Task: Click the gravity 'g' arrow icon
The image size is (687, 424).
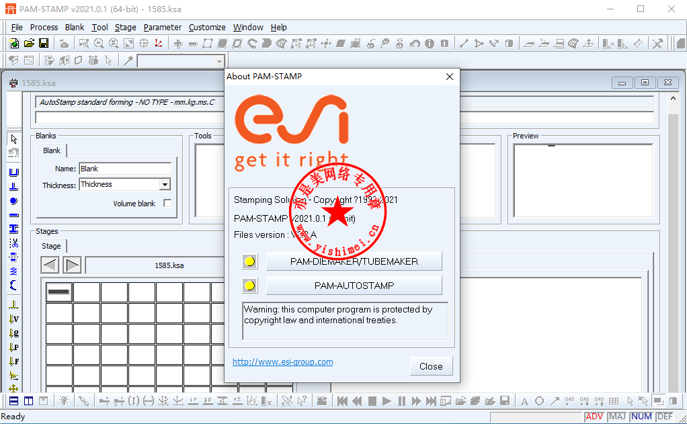Action: (13, 333)
